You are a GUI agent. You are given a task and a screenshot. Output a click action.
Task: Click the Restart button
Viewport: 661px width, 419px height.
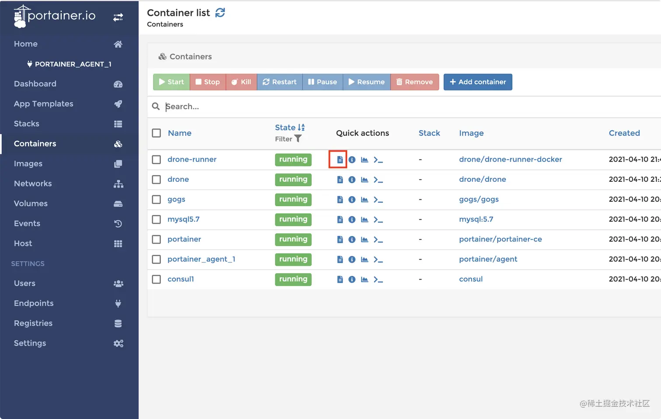279,82
